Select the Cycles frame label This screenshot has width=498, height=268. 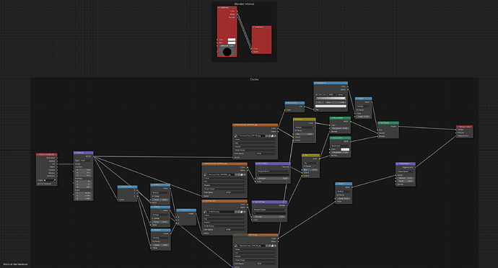point(254,79)
